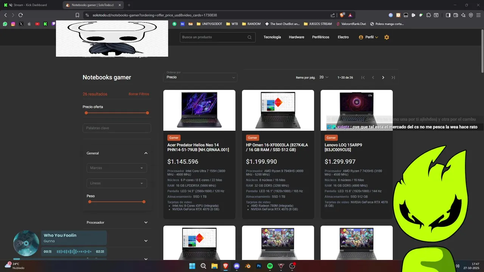Open the Items por pág. 20 dropdown
484x272 pixels.
(x=324, y=77)
